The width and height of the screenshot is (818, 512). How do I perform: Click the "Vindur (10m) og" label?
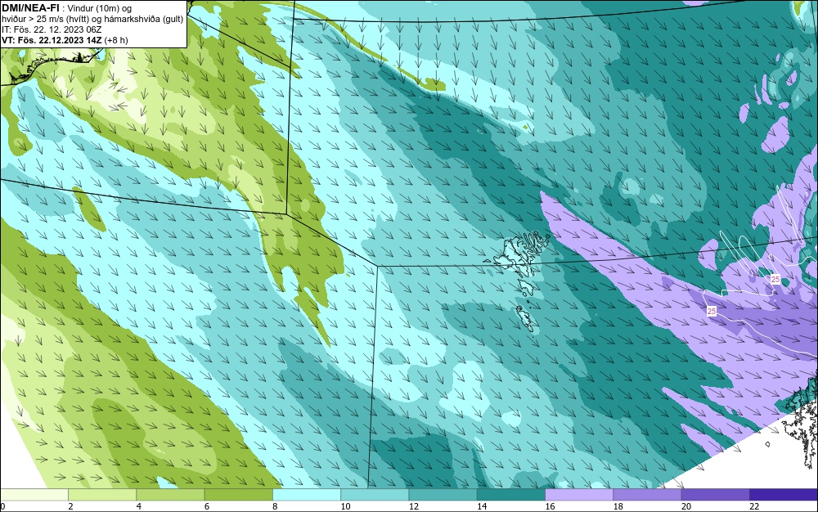tap(100, 8)
